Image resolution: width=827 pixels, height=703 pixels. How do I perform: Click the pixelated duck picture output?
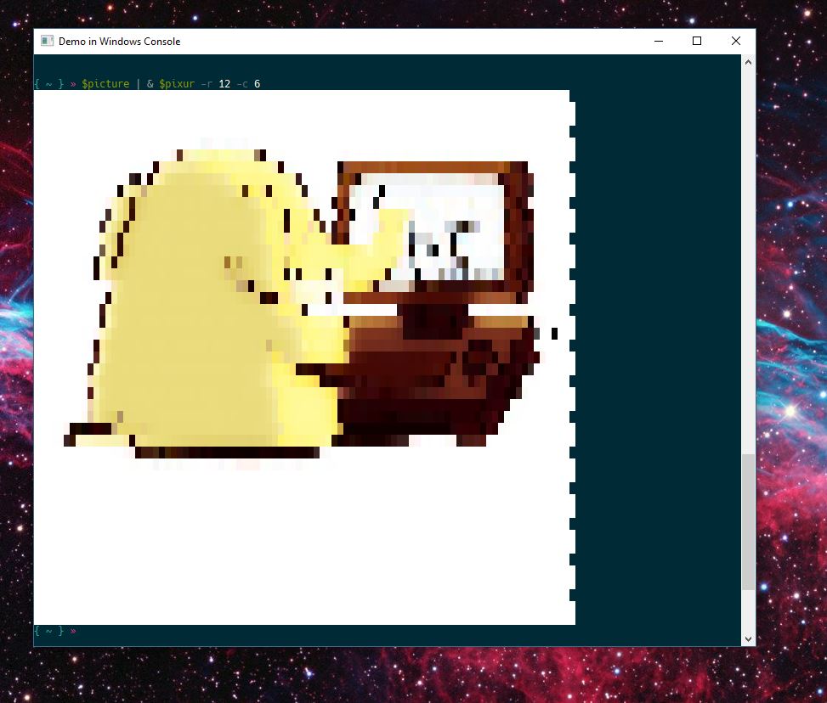(x=304, y=357)
